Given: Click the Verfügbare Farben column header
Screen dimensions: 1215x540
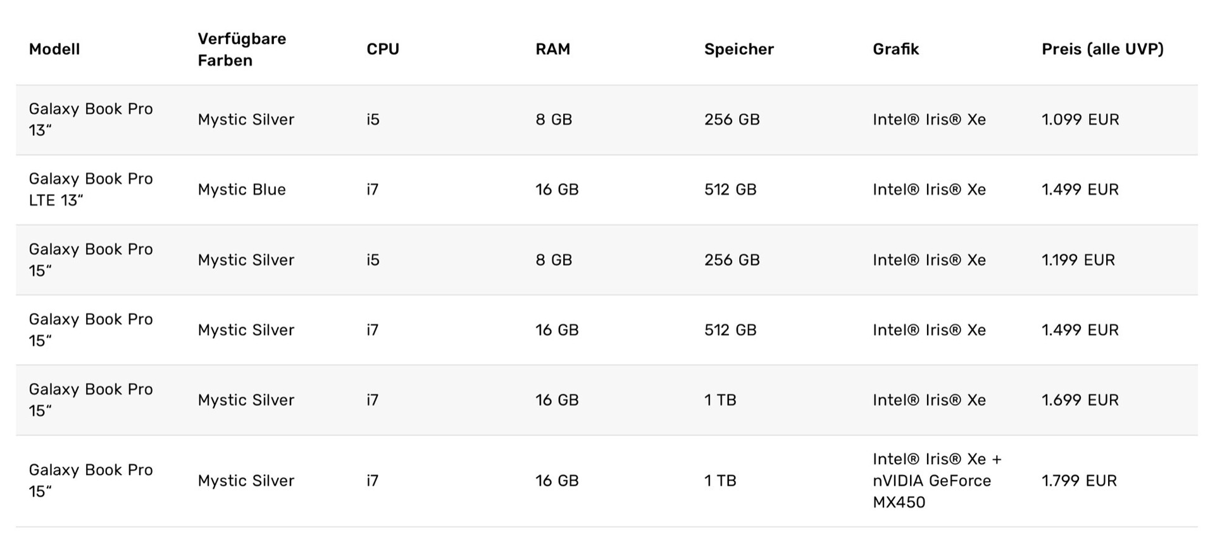Looking at the screenshot, I should (x=241, y=49).
